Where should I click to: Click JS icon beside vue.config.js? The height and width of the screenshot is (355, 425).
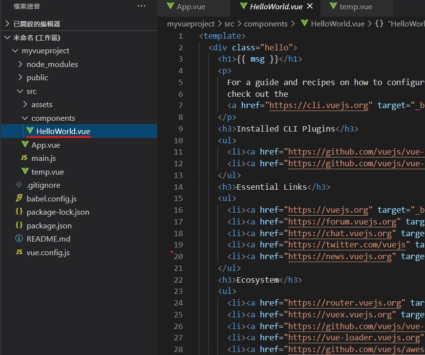point(19,252)
